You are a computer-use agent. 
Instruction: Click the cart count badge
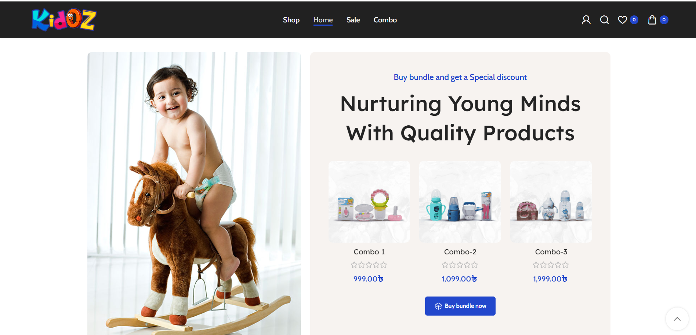click(664, 20)
